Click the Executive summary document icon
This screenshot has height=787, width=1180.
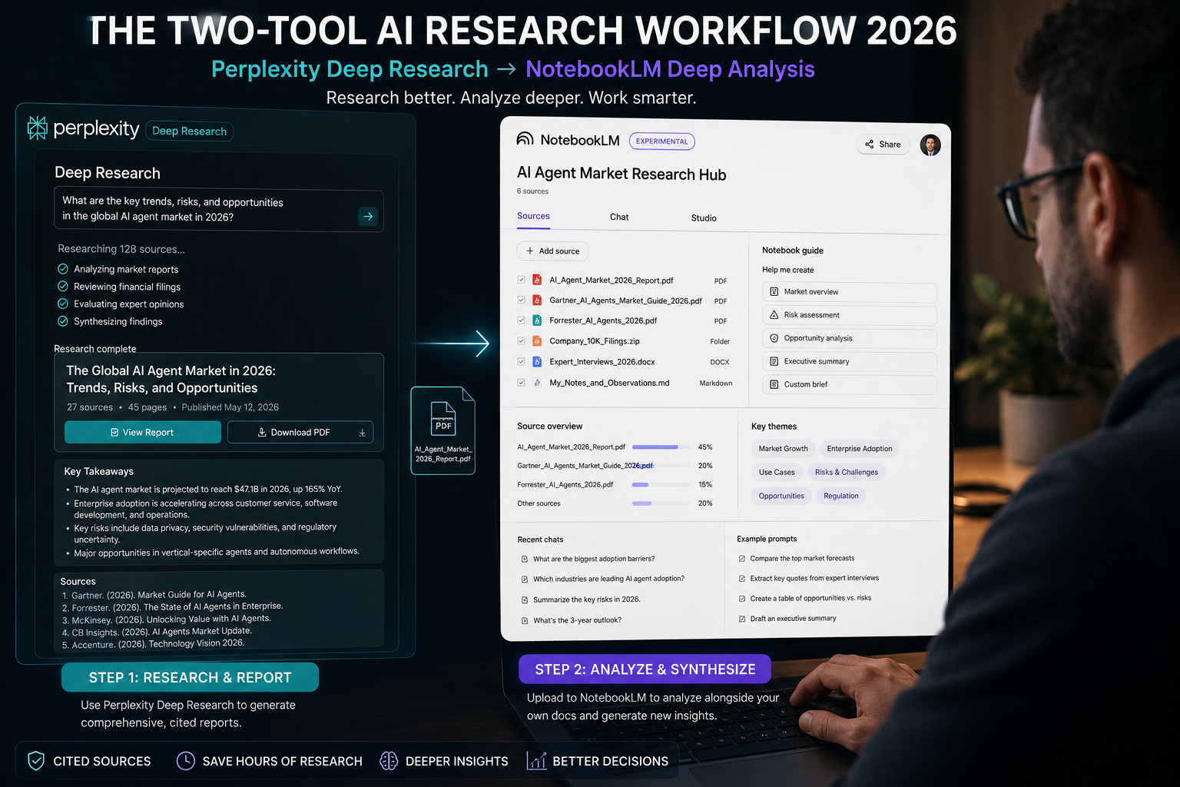pyautogui.click(x=774, y=361)
